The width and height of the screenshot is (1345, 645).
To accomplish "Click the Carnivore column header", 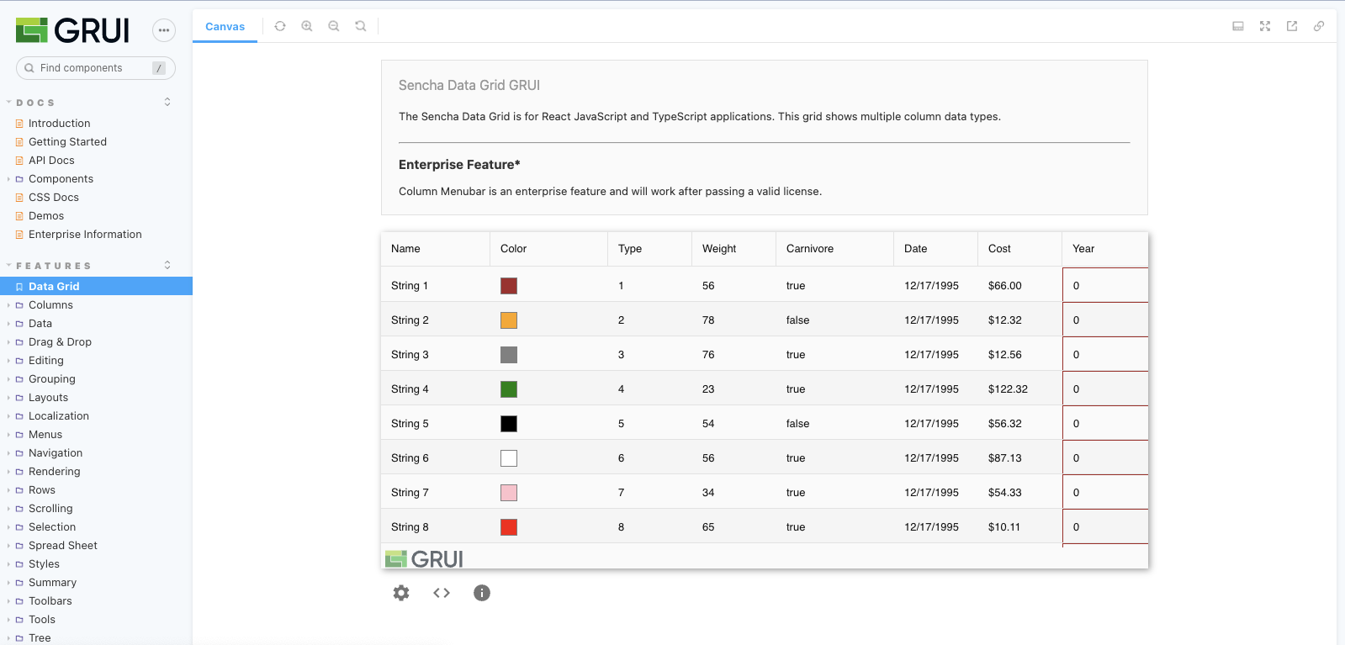I will point(835,249).
